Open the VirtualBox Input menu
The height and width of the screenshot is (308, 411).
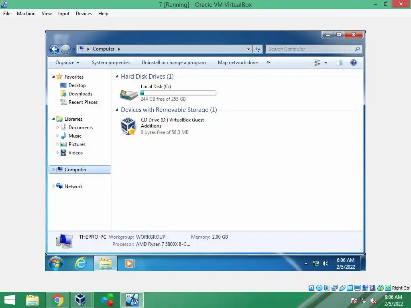click(64, 14)
